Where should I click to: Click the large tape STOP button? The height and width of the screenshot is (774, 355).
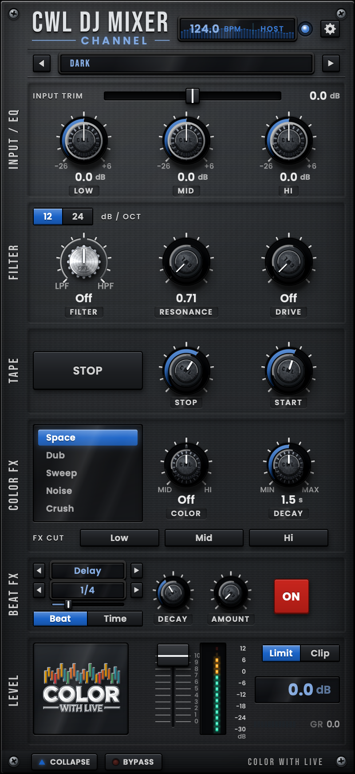[x=88, y=371]
